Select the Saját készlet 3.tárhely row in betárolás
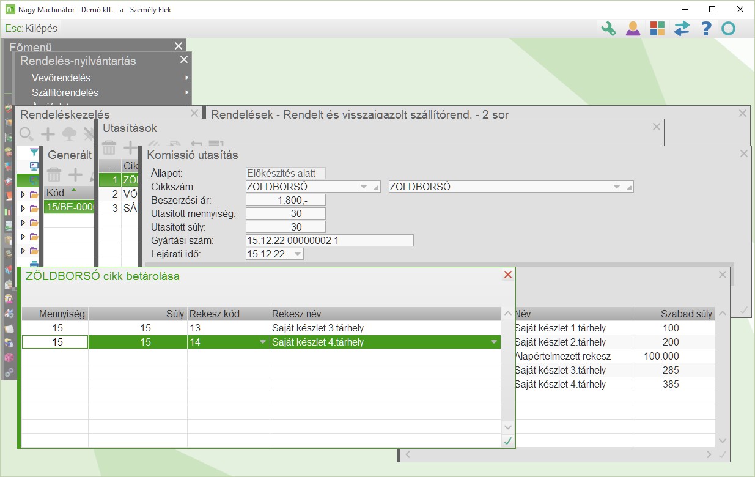 pyautogui.click(x=262, y=328)
